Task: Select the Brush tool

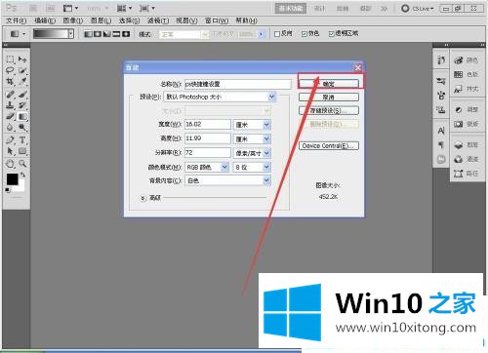Action: coord(22,95)
